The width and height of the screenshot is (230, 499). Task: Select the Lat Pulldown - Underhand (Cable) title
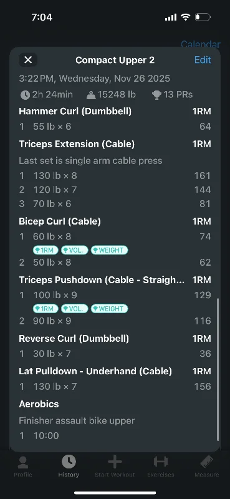tap(95, 371)
